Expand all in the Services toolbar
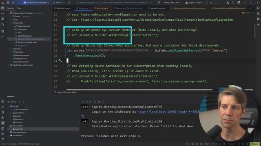261x146 pixels. coord(20,102)
